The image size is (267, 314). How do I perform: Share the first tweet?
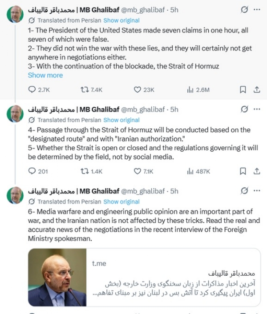tap(256, 89)
